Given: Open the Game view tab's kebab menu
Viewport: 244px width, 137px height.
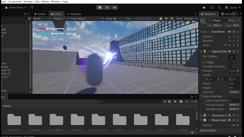Looking at the screenshot, I should (x=196, y=14).
